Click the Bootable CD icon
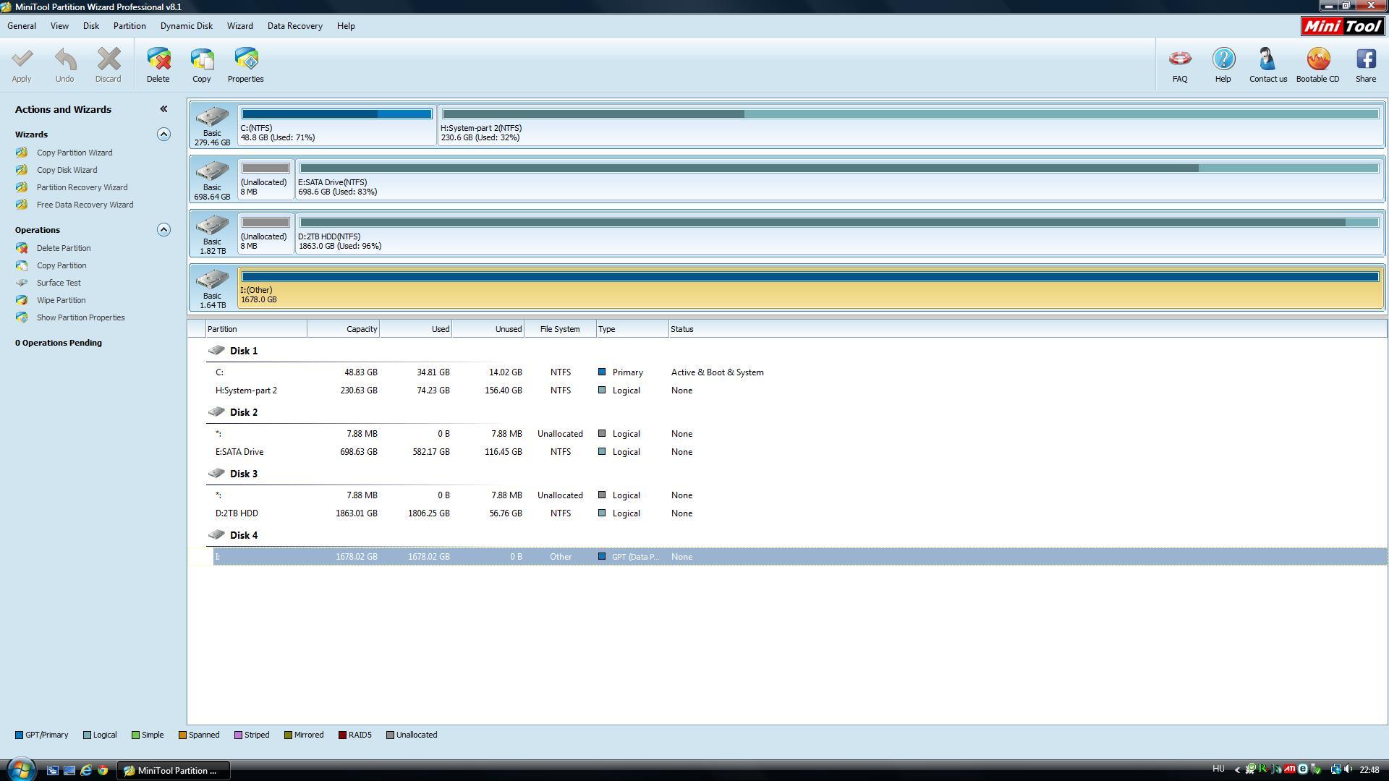This screenshot has height=781, width=1389. (1318, 59)
